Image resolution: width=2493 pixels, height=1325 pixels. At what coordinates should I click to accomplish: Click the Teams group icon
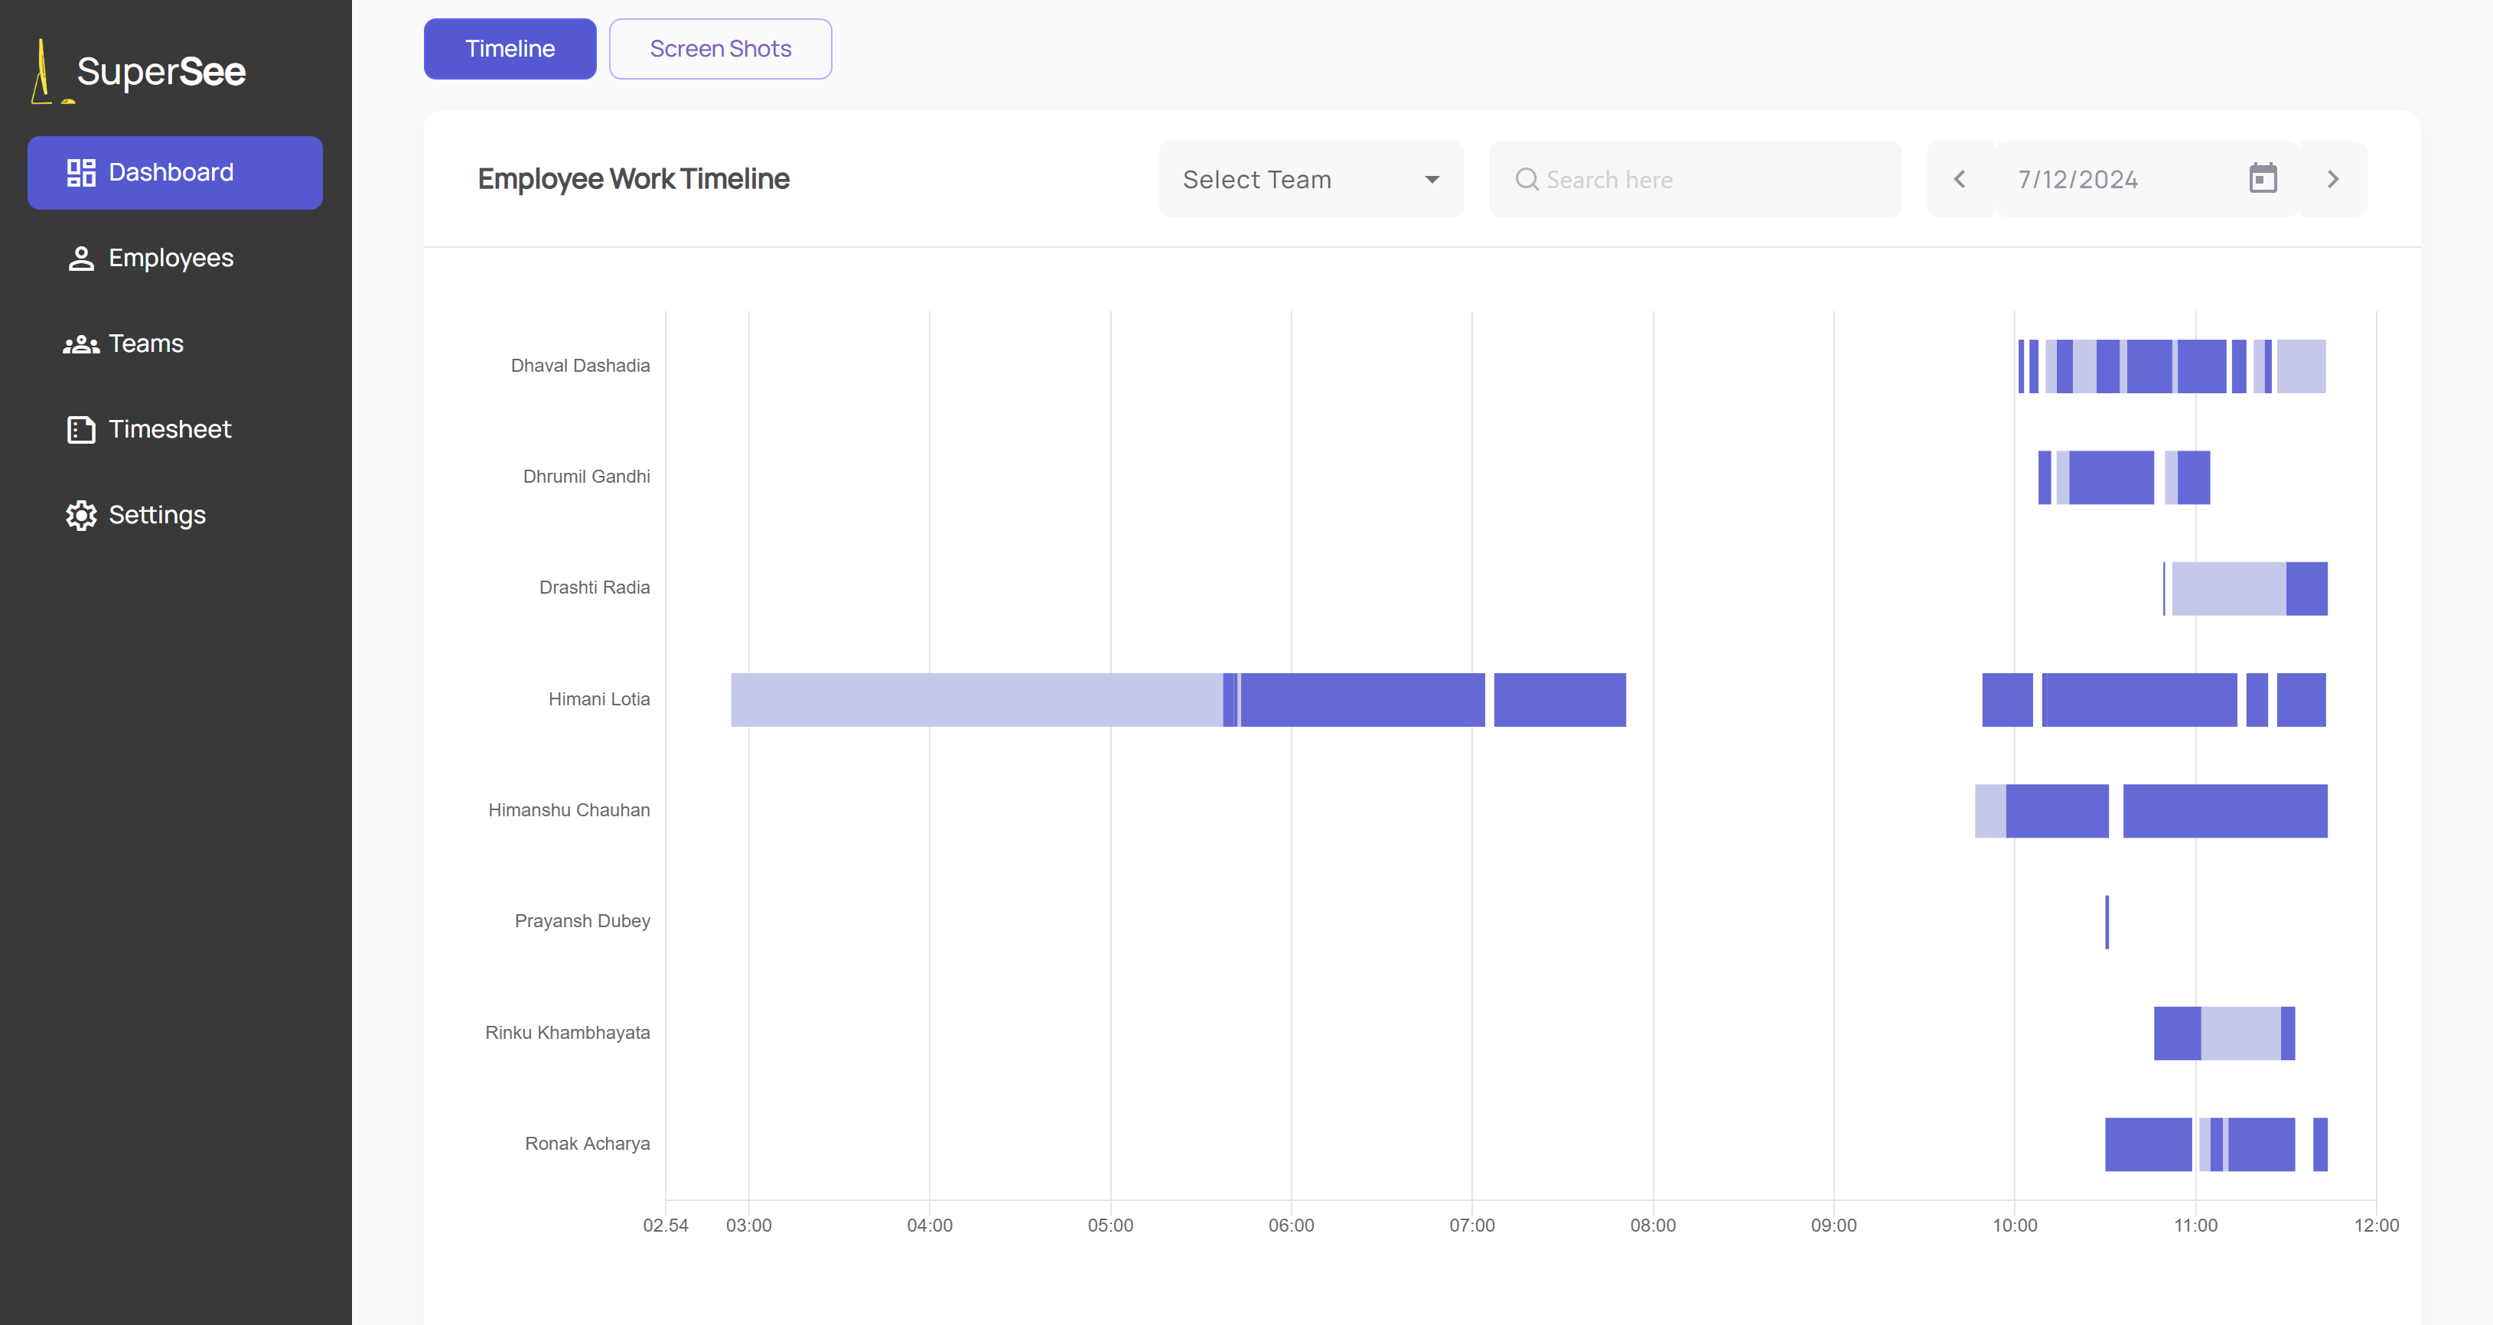(81, 344)
